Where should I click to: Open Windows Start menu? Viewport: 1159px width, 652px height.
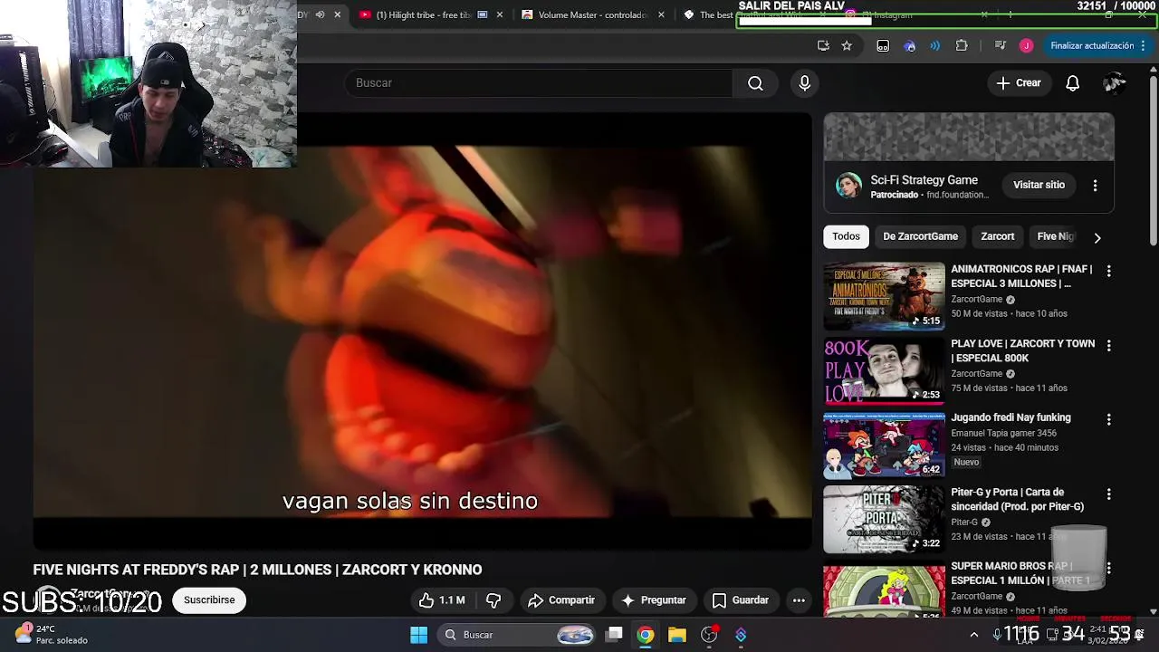(x=418, y=635)
